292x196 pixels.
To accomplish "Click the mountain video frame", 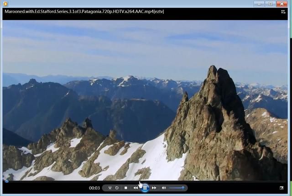I will click(x=145, y=101).
